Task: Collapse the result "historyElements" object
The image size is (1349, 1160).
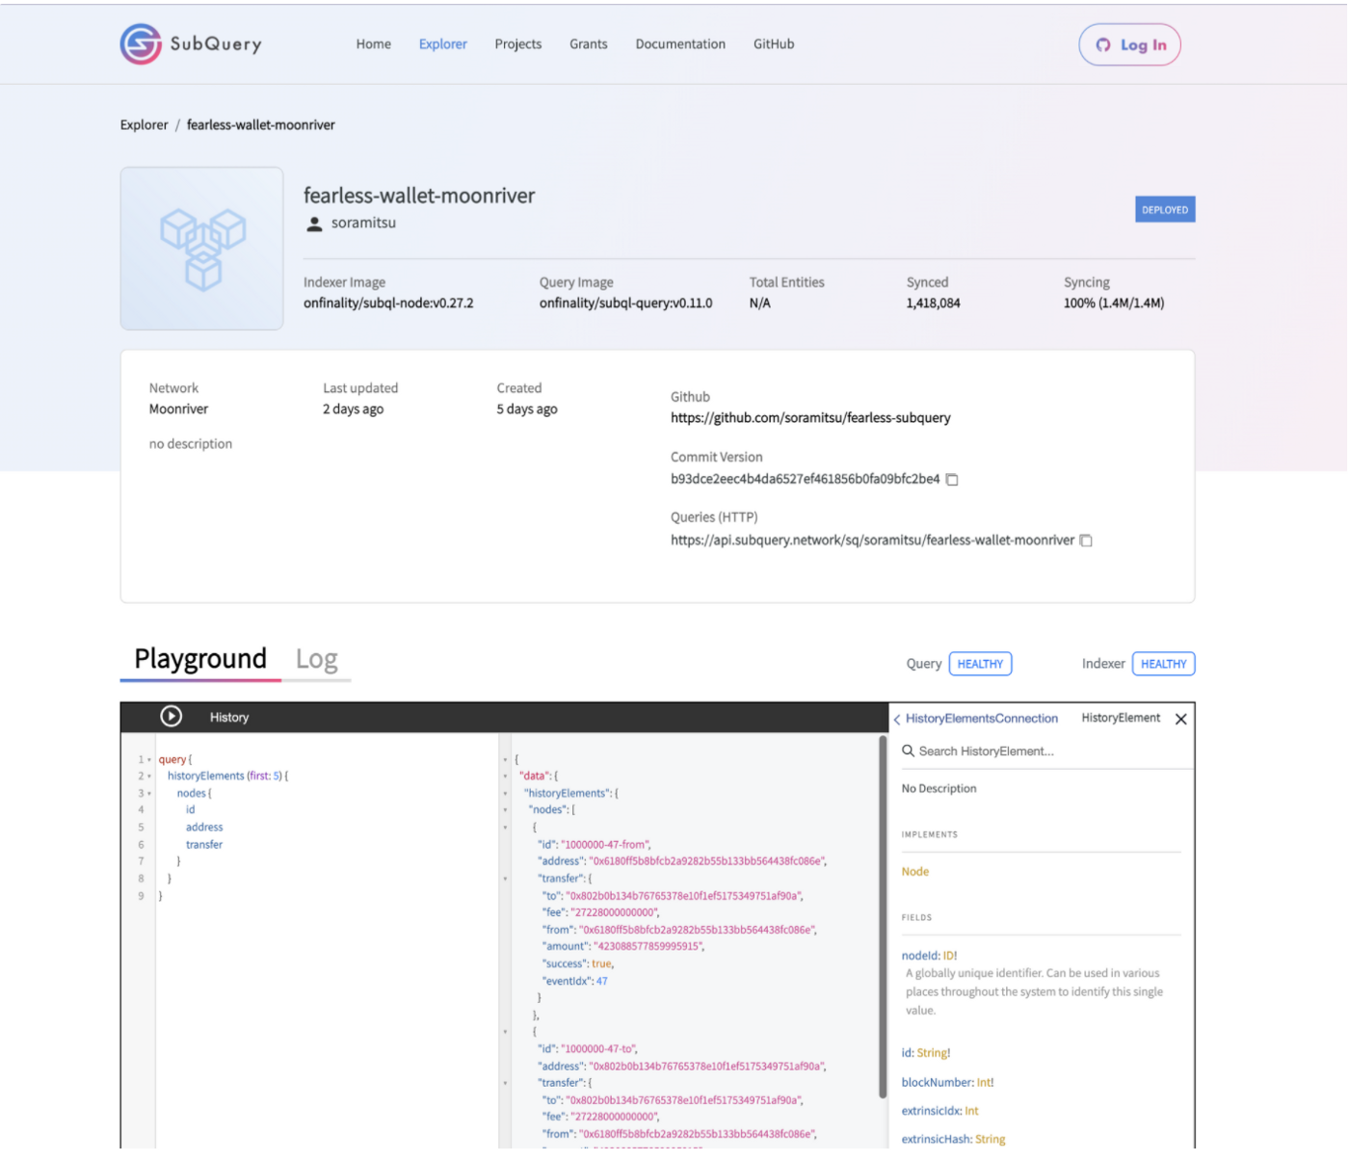Action: 505,794
